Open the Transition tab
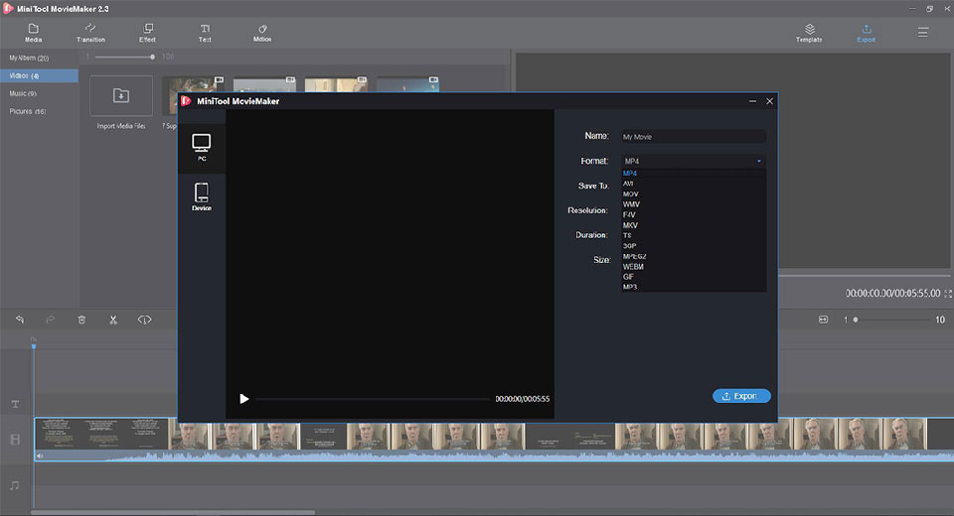This screenshot has width=954, height=516. point(90,33)
